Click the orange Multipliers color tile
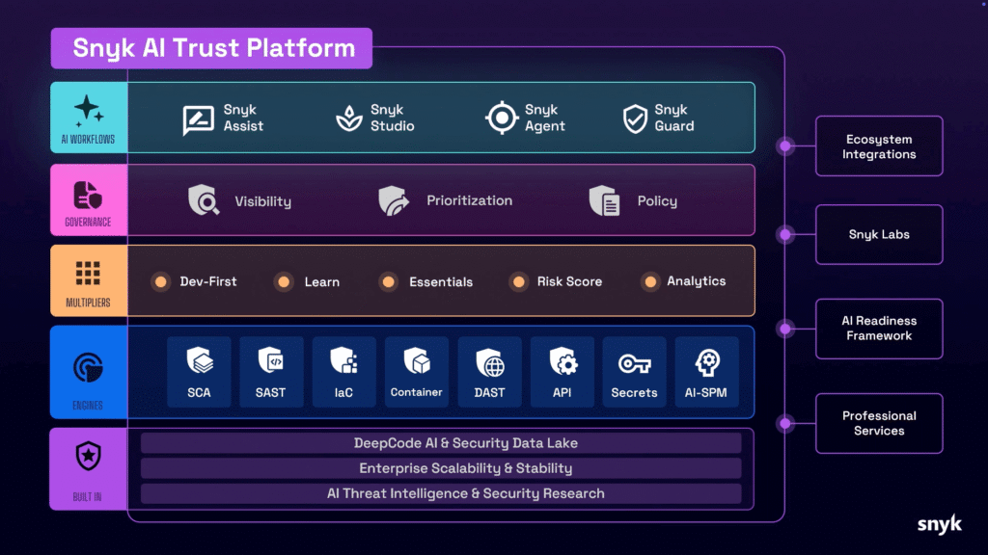The image size is (988, 555). pos(88,280)
